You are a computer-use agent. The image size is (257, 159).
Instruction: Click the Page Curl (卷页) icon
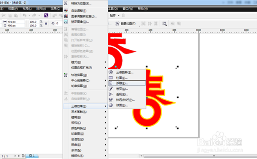click(x=111, y=89)
